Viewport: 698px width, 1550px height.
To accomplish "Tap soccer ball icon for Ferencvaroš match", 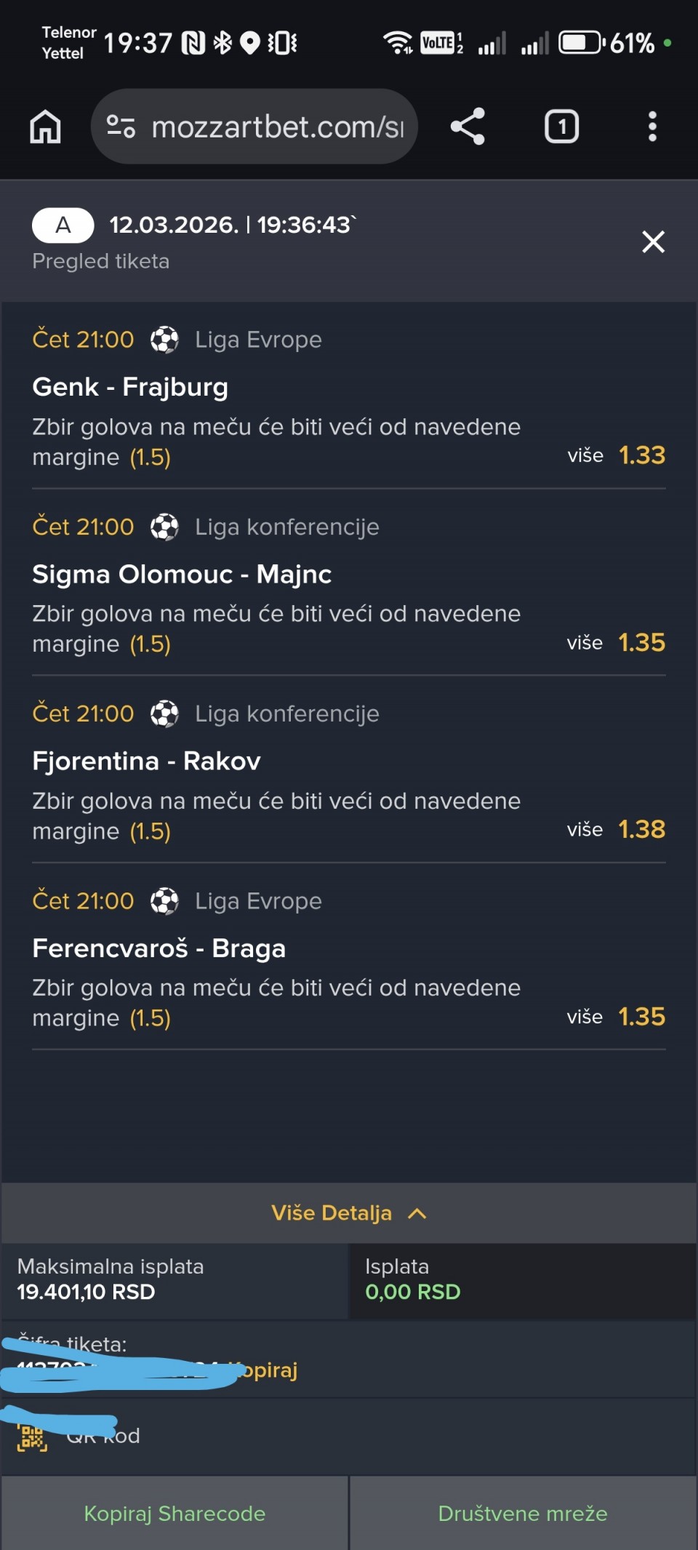I will 164,901.
